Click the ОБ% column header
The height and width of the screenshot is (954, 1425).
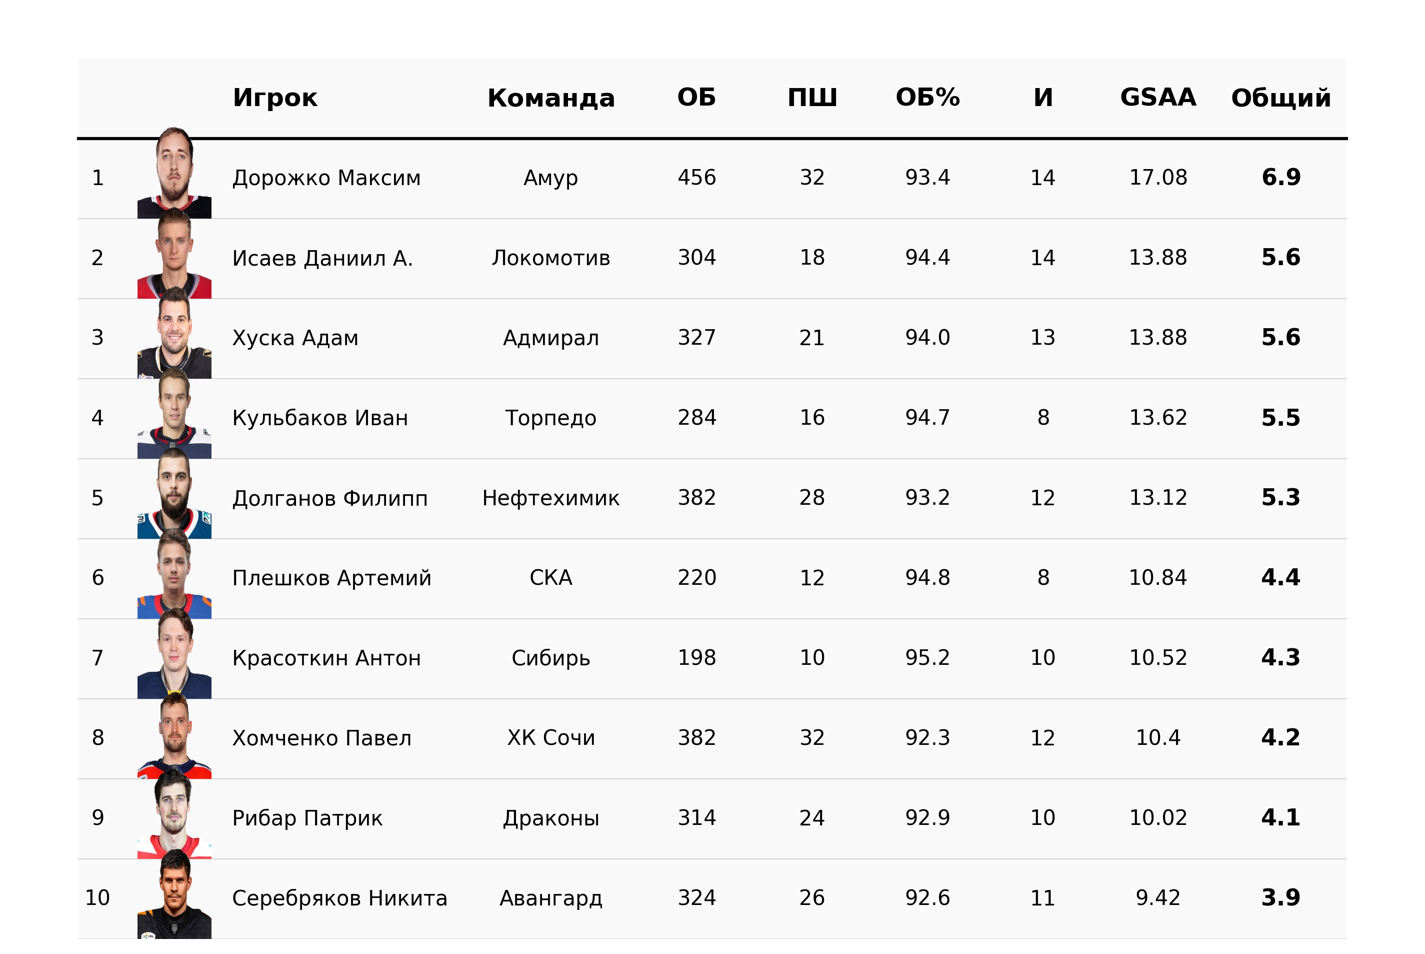click(x=927, y=98)
